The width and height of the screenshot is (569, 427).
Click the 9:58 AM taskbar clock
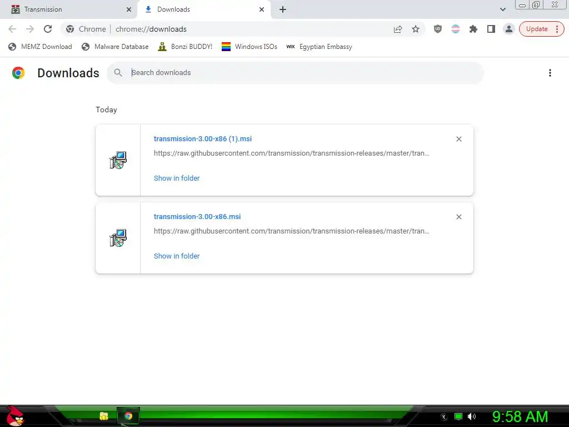[x=520, y=416]
